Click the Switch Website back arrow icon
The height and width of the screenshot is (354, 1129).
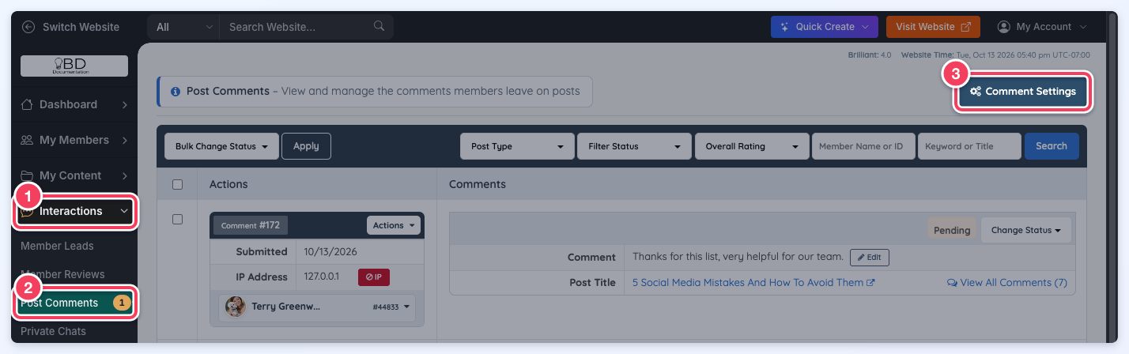(x=29, y=27)
